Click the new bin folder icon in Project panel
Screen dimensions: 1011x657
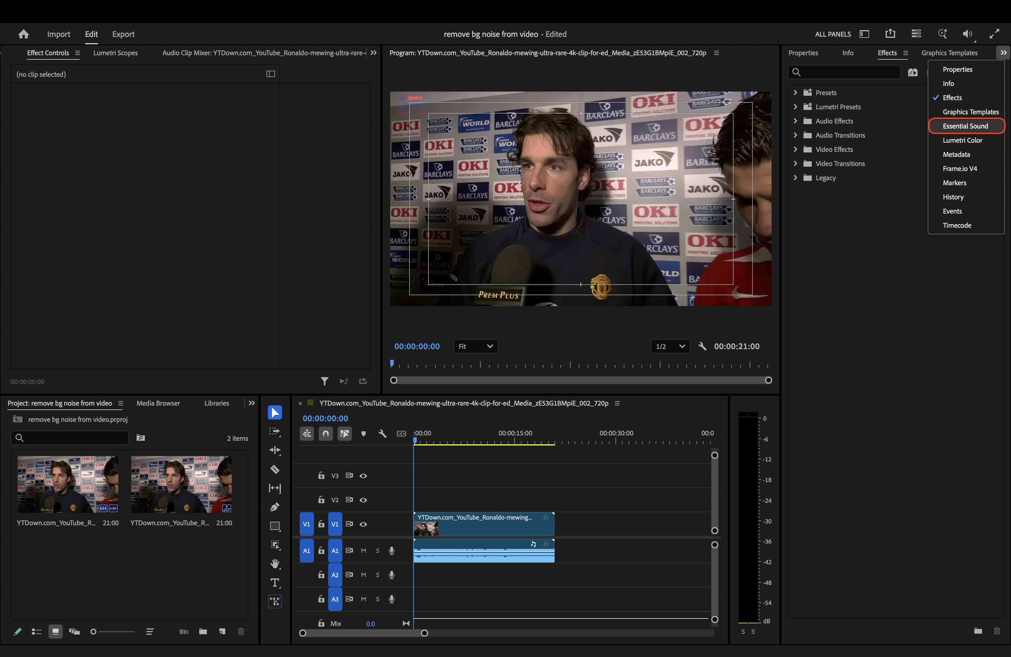point(203,632)
